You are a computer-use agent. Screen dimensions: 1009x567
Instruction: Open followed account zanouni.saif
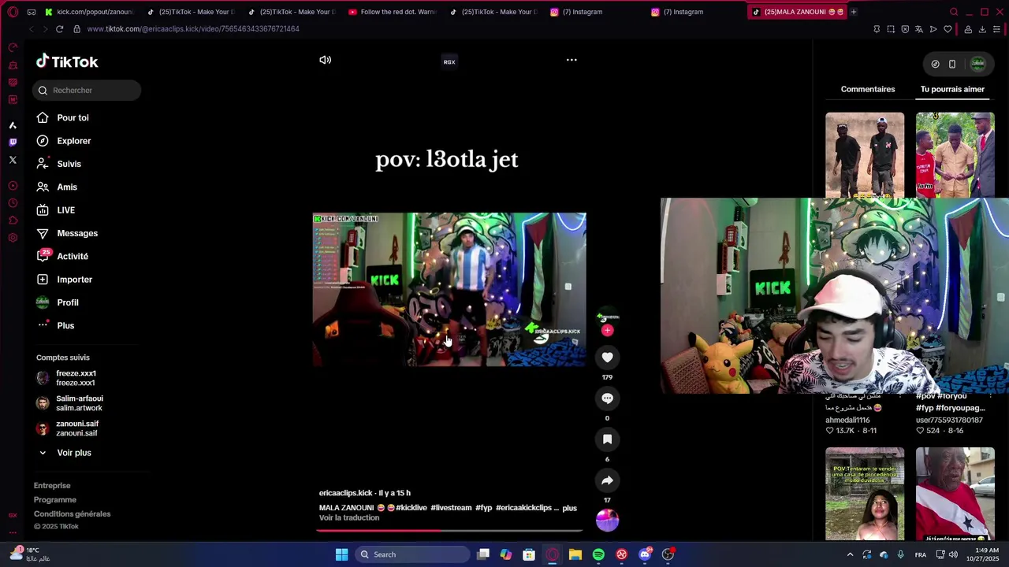point(76,428)
